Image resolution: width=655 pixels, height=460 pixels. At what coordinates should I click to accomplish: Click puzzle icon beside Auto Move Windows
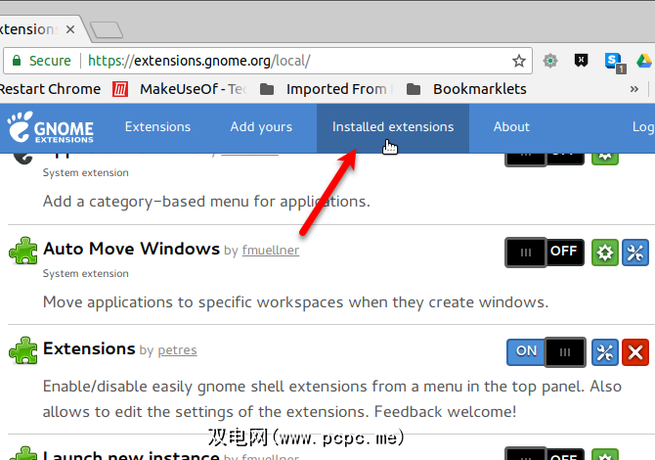23,251
